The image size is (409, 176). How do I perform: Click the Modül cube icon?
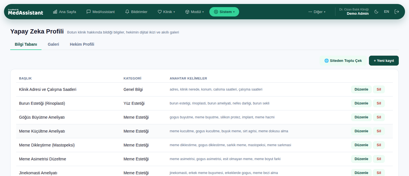click(x=187, y=12)
